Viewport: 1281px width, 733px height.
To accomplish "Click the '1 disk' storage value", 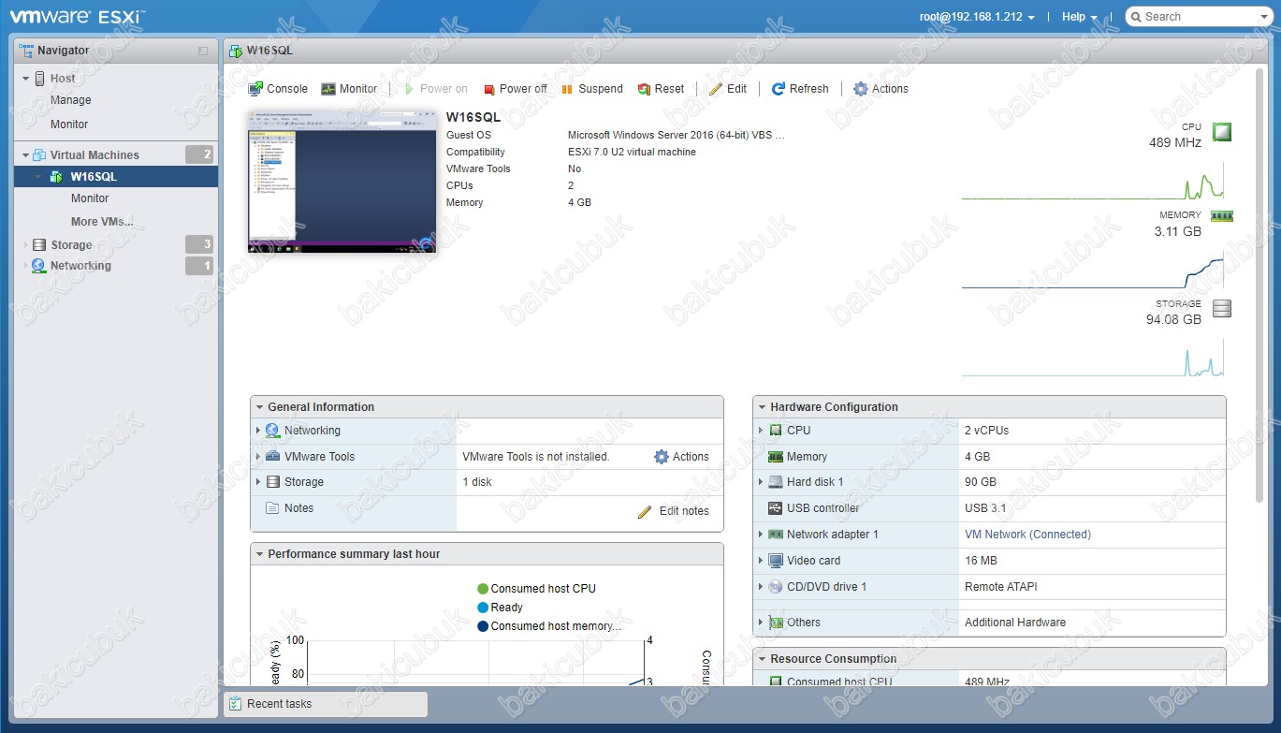I will coord(476,482).
